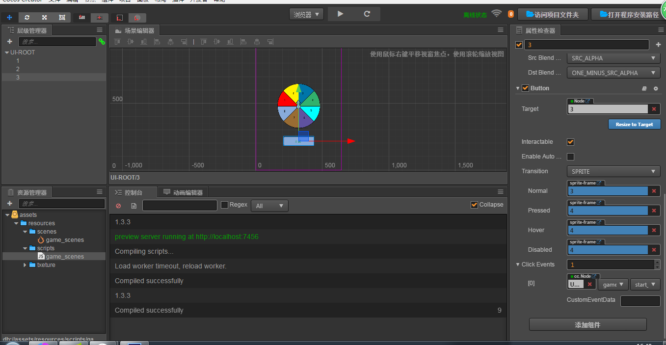This screenshot has height=345, width=666.
Task: Add a node in hierarchy panel
Action: (x=9, y=42)
